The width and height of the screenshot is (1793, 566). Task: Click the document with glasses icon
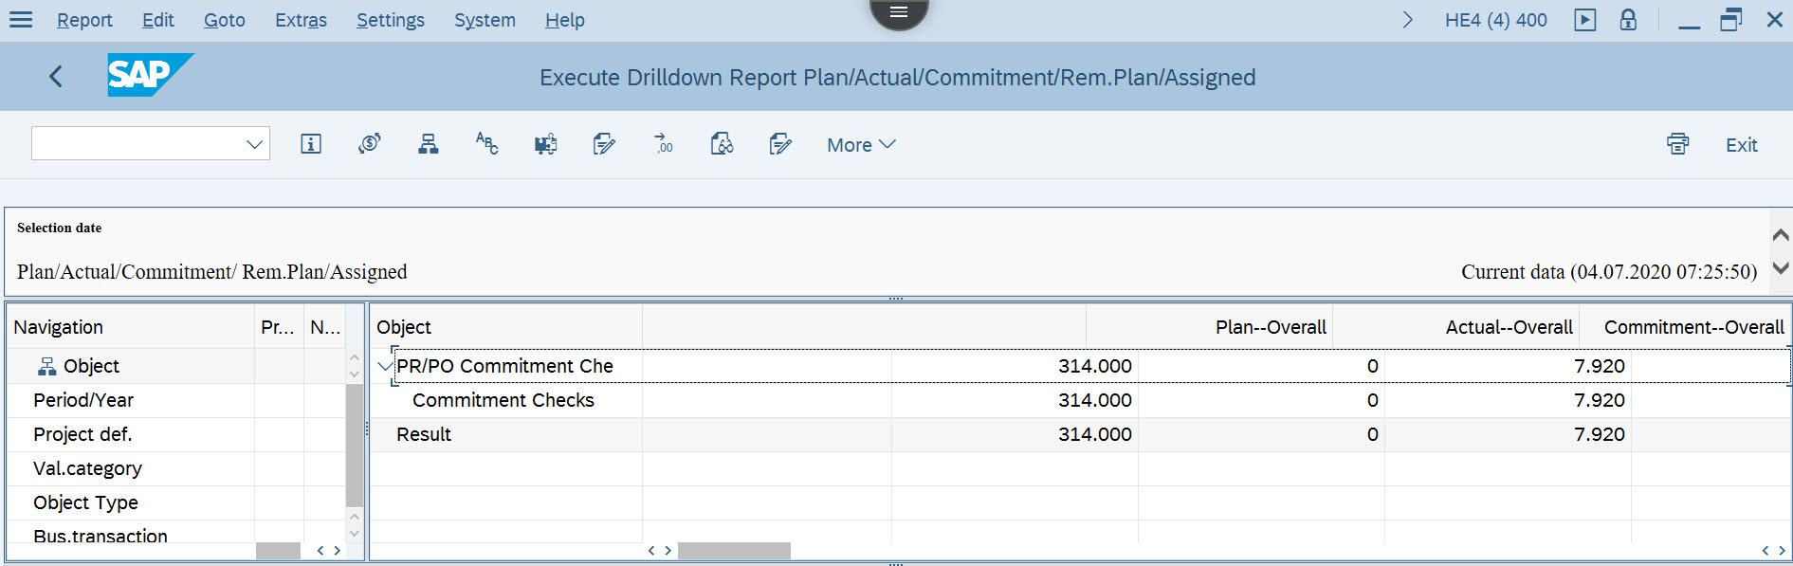point(722,144)
